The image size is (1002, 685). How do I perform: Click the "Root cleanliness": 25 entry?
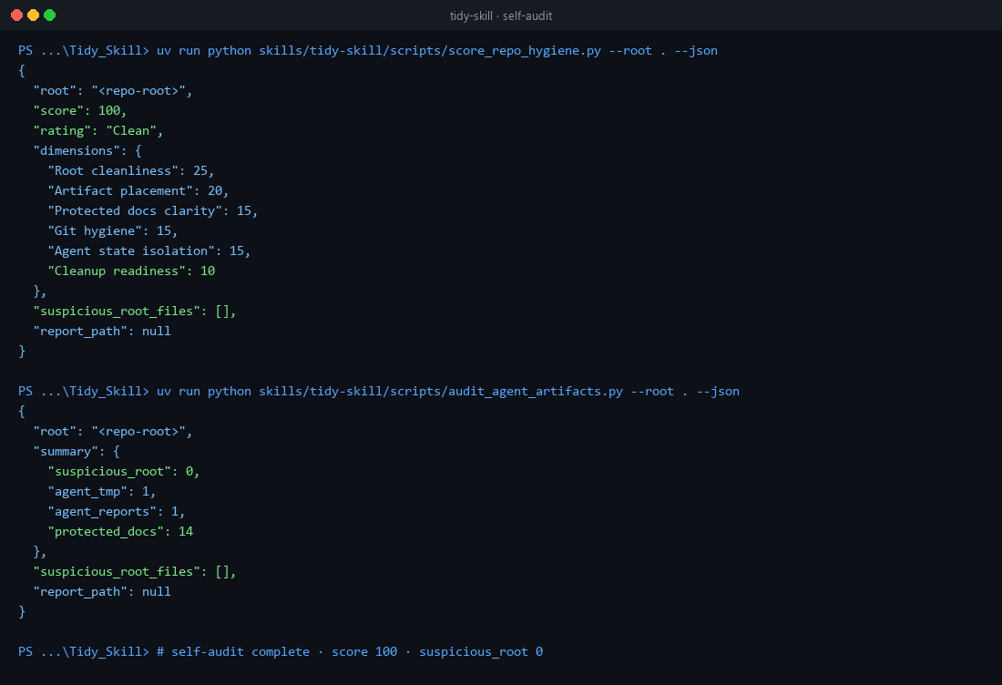131,170
